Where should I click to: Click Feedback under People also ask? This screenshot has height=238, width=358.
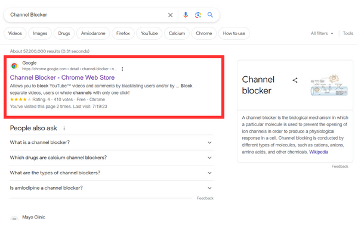(205, 198)
